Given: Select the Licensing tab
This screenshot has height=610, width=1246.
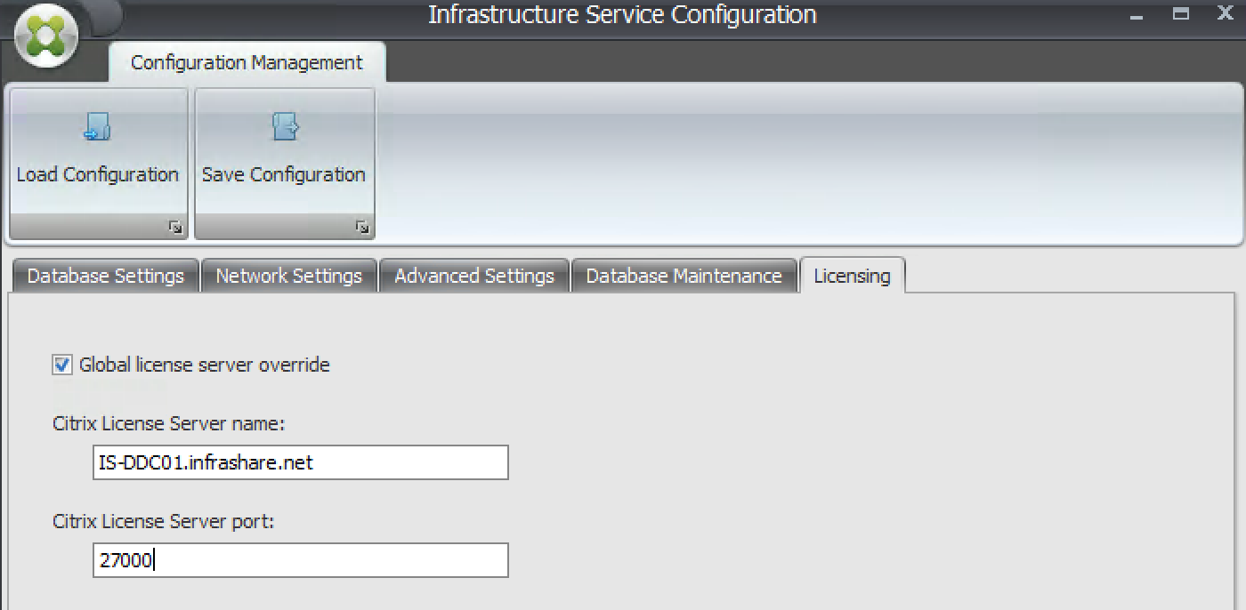Looking at the screenshot, I should [x=851, y=276].
